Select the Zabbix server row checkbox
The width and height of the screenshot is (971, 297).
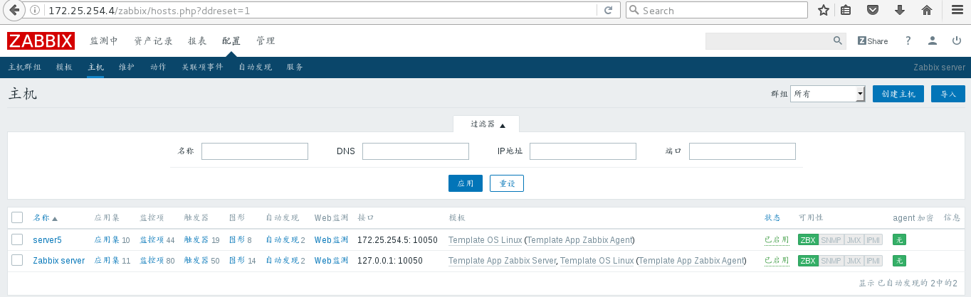pos(18,261)
